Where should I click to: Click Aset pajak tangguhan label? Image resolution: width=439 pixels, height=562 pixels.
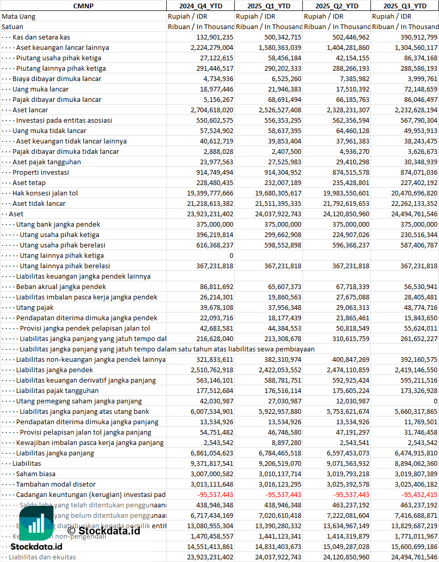pos(47,162)
